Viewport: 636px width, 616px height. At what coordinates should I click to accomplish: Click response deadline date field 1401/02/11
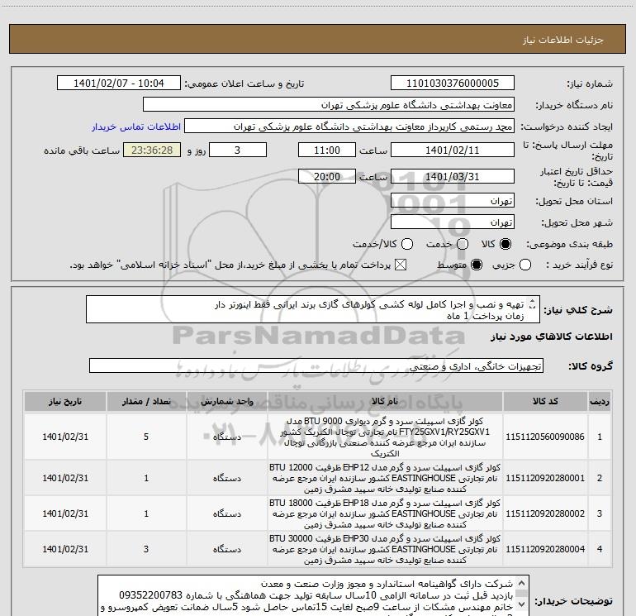pos(453,150)
